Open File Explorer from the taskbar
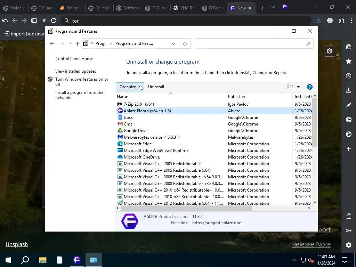 tap(42, 260)
